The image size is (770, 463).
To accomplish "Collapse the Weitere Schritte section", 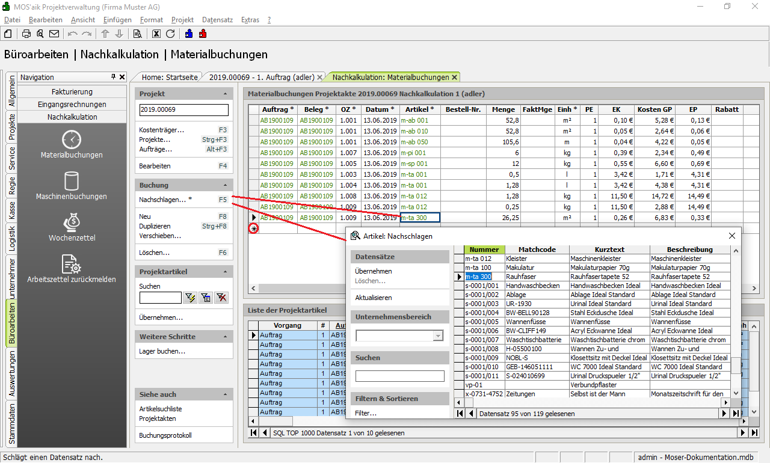I will 225,337.
